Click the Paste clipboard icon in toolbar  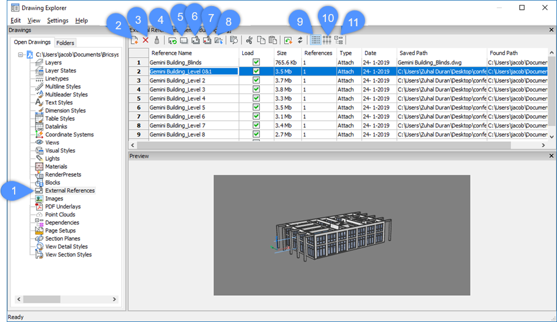273,40
